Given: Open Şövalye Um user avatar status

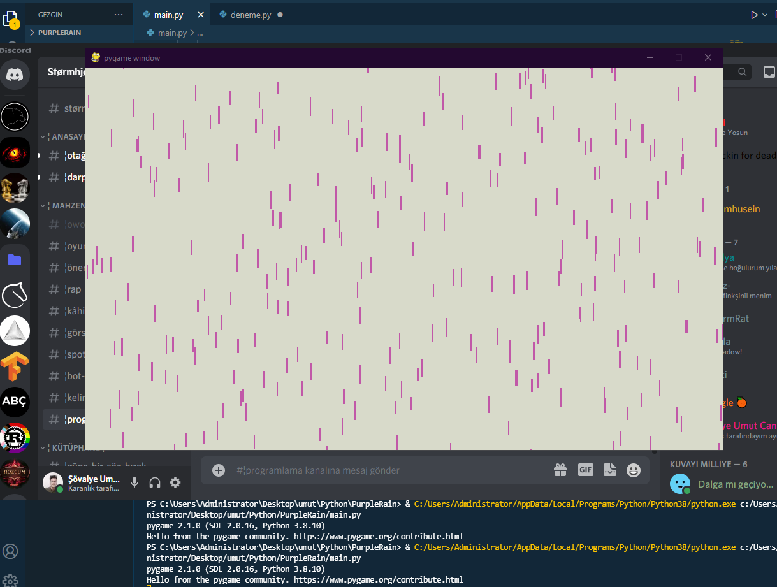Looking at the screenshot, I should coord(53,482).
